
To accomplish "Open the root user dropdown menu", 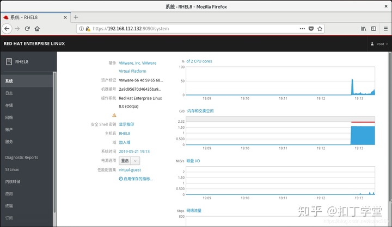I will tap(379, 44).
